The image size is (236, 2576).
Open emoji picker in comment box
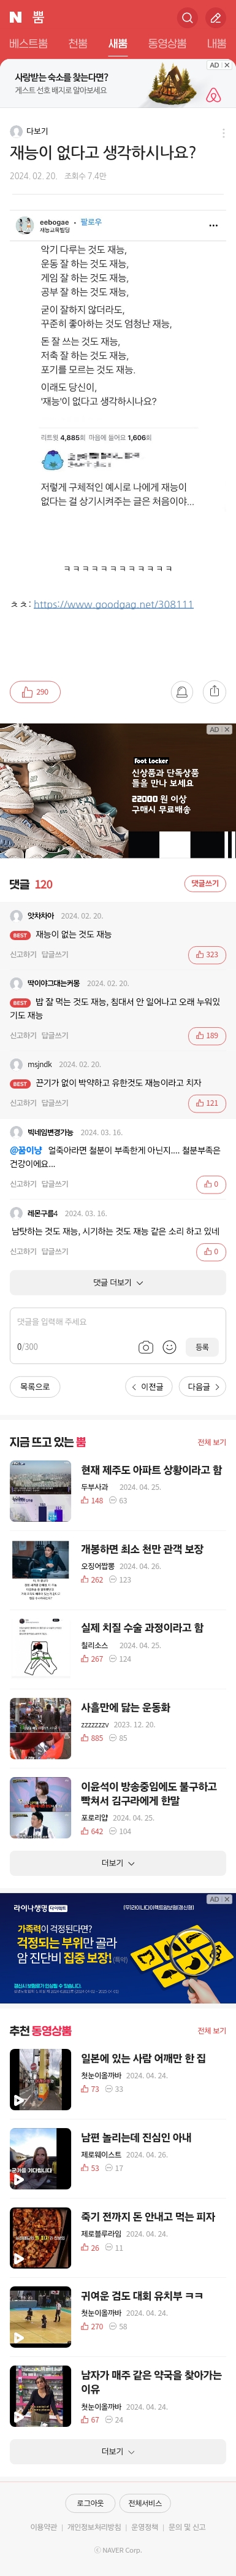point(169,1347)
